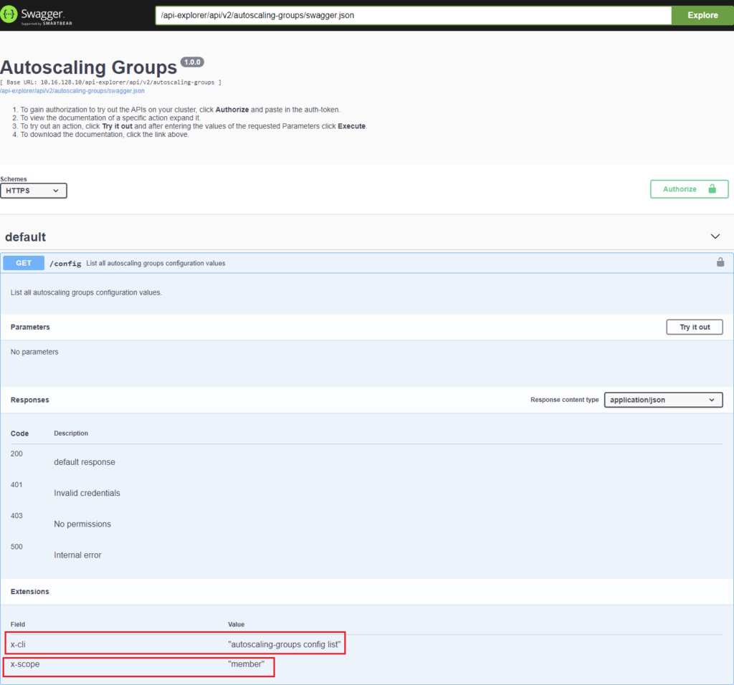Image resolution: width=734 pixels, height=685 pixels.
Task: Collapse the GET /config operation
Action: 367,263
